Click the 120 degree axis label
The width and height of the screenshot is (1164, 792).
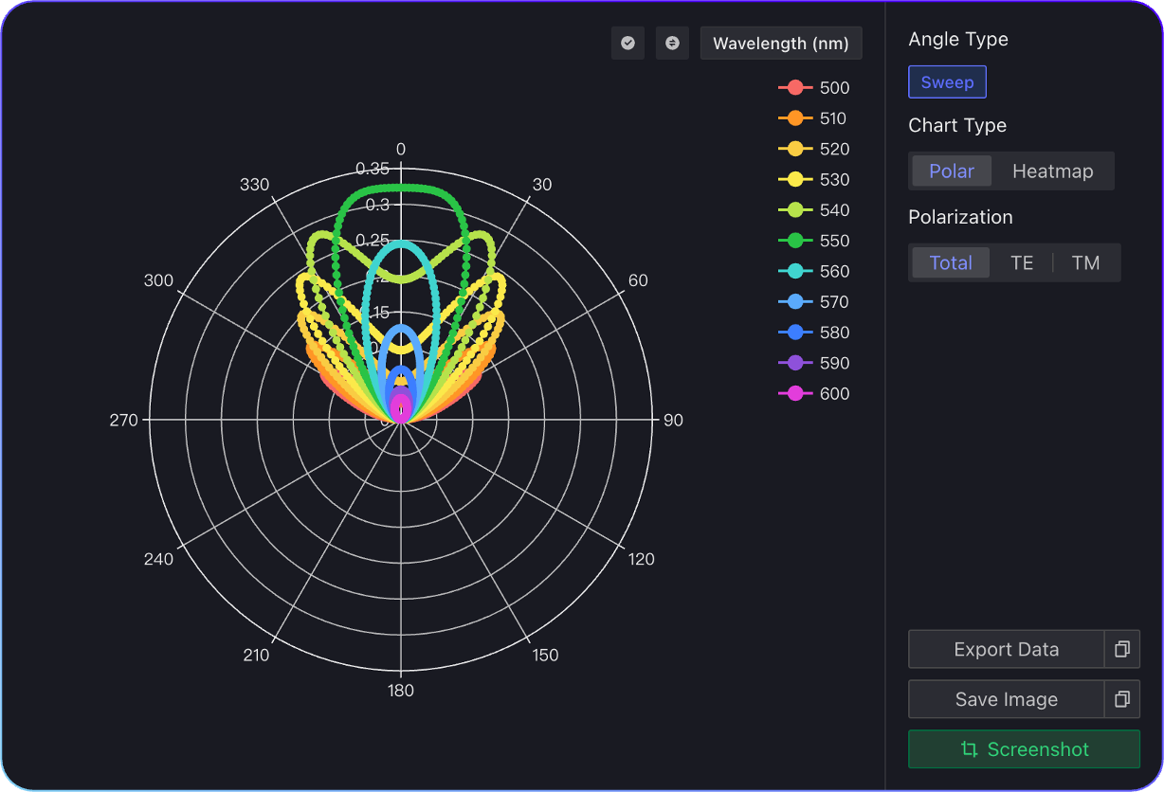point(641,559)
